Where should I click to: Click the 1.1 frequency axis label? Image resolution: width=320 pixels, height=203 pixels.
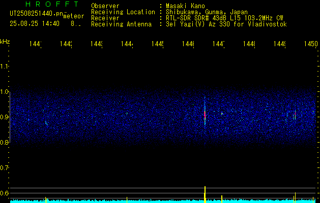pos(4,66)
